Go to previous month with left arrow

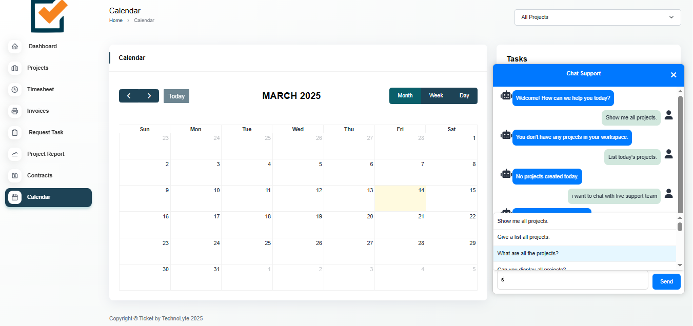(129, 96)
